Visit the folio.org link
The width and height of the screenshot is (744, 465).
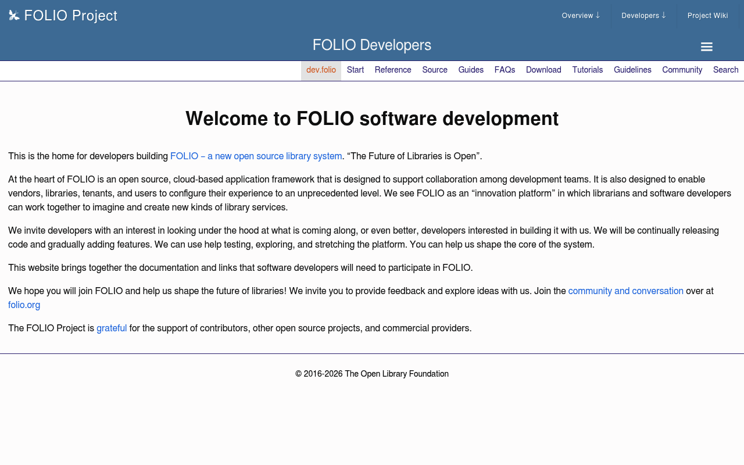[24, 305]
